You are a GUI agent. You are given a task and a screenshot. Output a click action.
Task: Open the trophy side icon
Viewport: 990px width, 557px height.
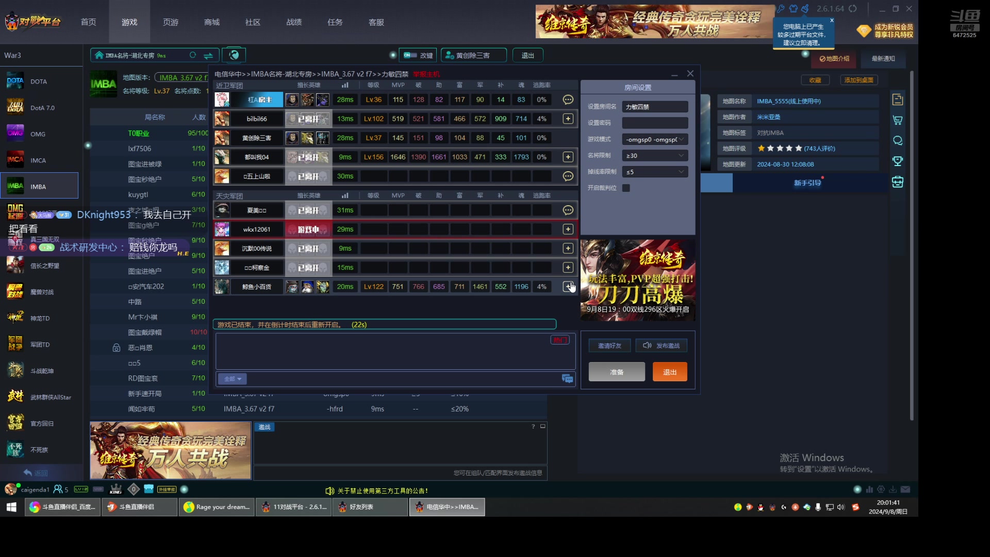click(898, 161)
